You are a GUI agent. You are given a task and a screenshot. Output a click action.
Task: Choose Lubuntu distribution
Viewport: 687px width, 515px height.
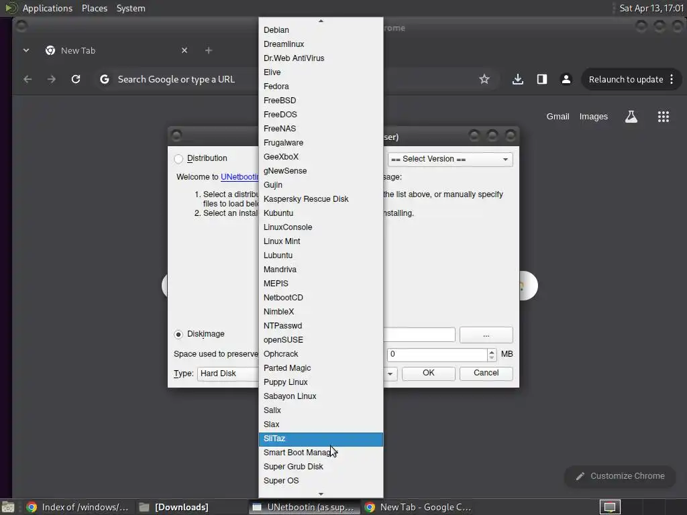(321, 255)
